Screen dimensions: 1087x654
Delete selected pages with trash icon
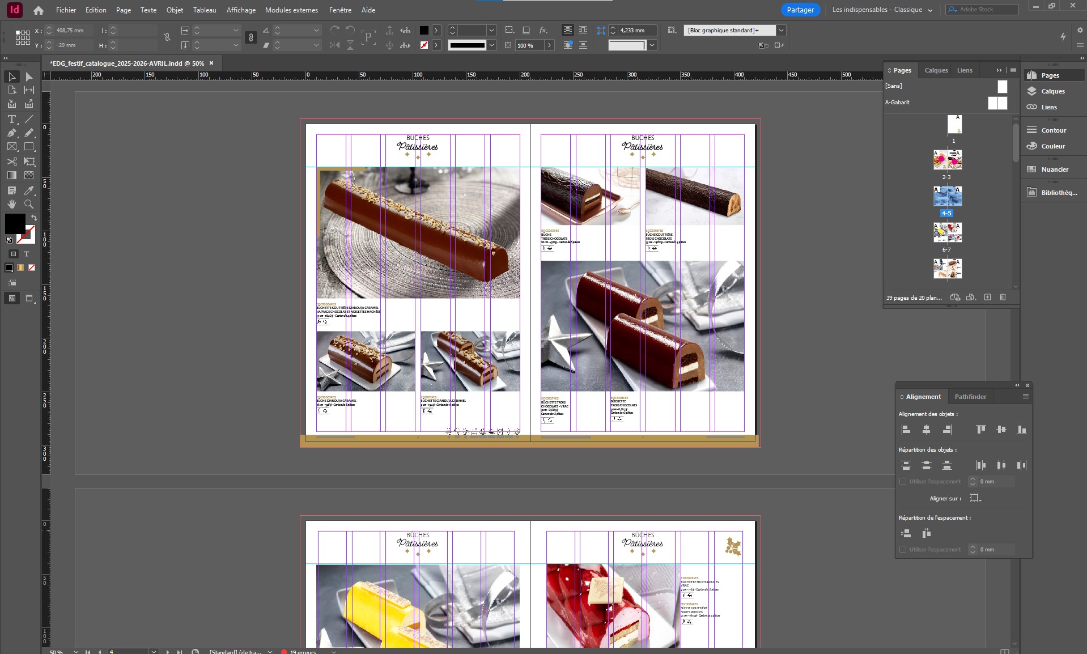[x=1003, y=297]
